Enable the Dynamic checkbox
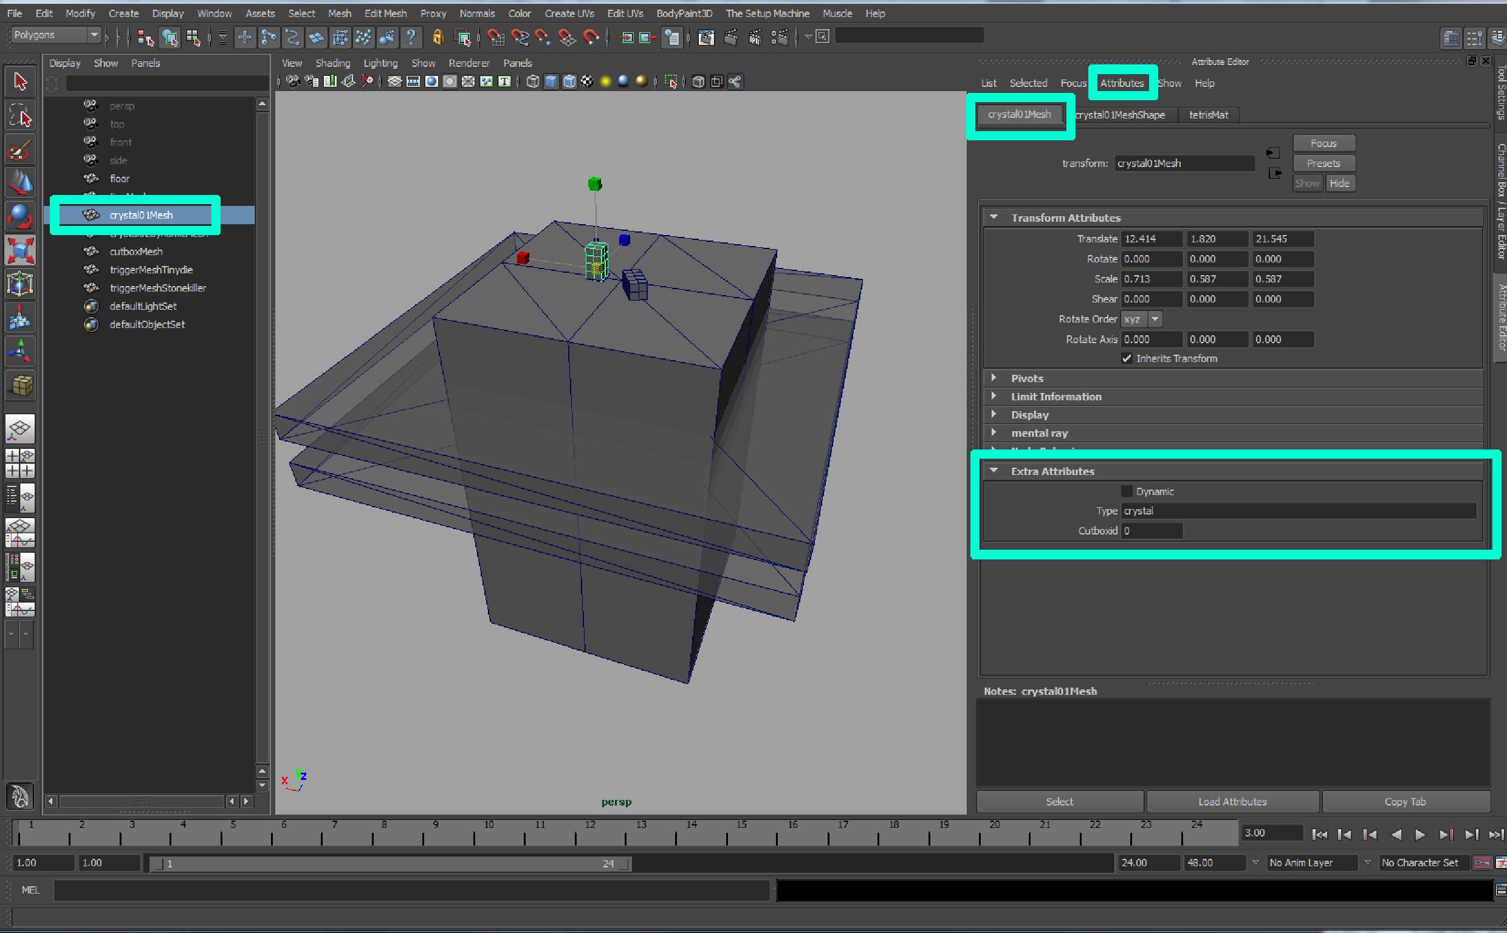The image size is (1507, 933). click(x=1127, y=491)
